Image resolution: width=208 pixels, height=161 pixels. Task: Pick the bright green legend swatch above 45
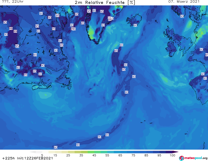tap(91, 152)
